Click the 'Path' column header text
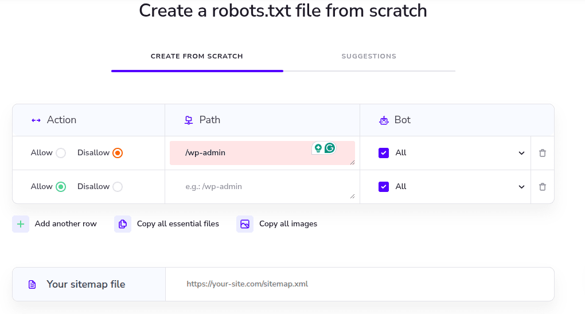 (210, 120)
